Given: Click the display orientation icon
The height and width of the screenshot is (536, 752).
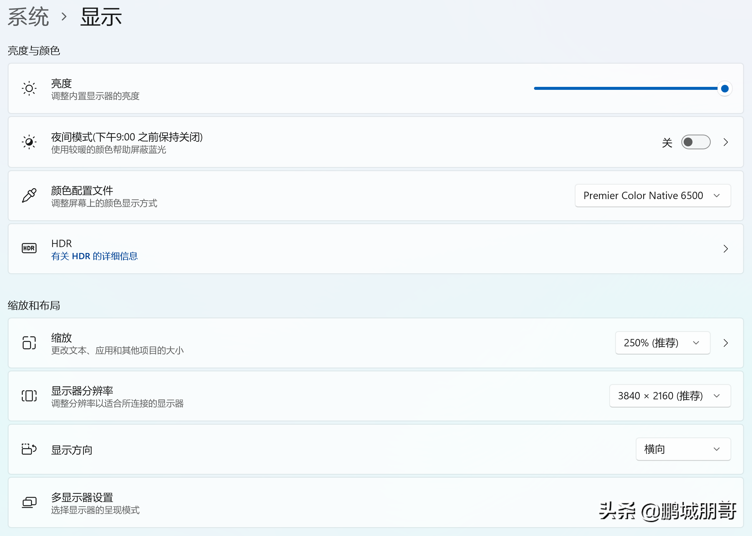Looking at the screenshot, I should [29, 449].
